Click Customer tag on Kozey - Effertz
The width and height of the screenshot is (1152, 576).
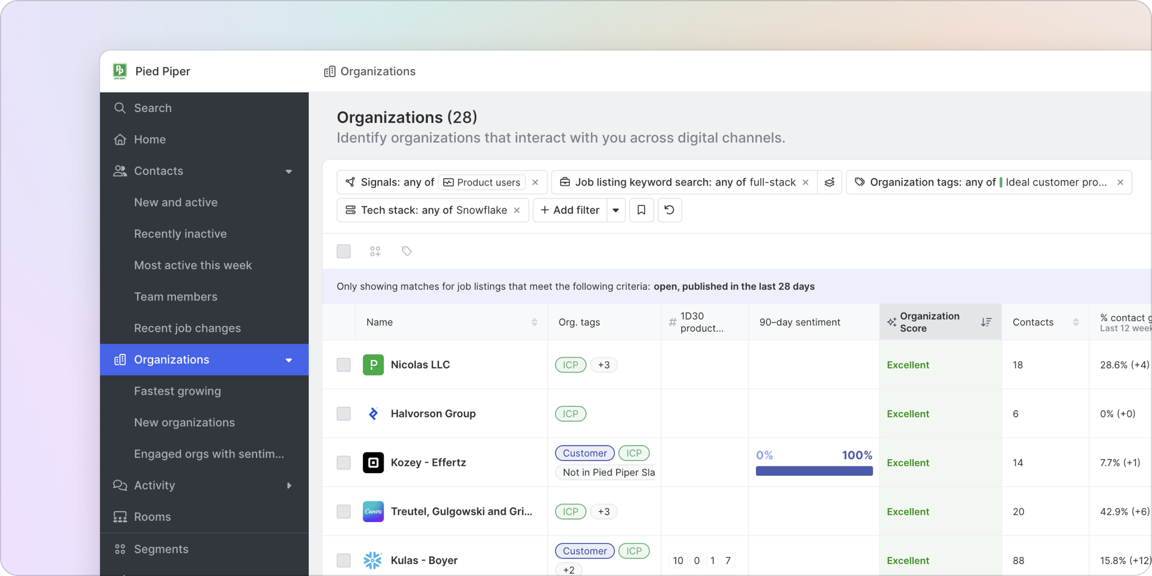[x=584, y=453]
